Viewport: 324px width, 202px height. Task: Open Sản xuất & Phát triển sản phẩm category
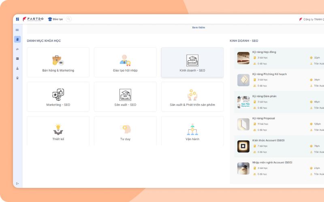192,97
